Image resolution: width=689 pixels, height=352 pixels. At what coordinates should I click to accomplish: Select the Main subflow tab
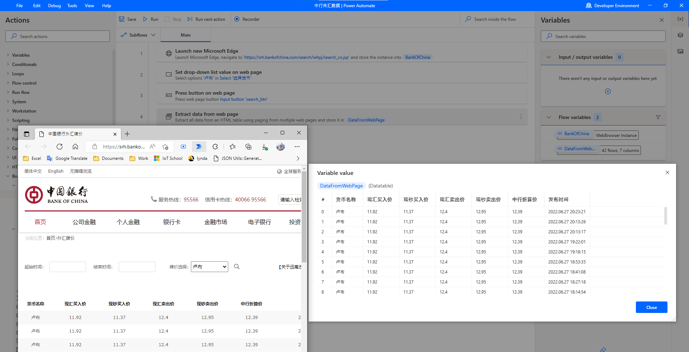pos(186,35)
